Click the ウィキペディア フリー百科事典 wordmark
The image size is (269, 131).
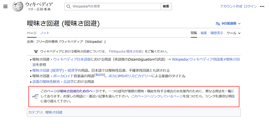pos(39,7)
